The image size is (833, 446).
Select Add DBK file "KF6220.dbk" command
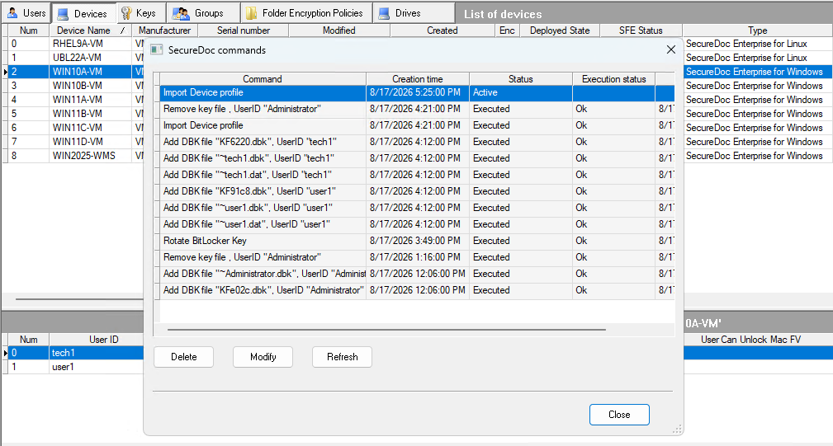coord(417,142)
